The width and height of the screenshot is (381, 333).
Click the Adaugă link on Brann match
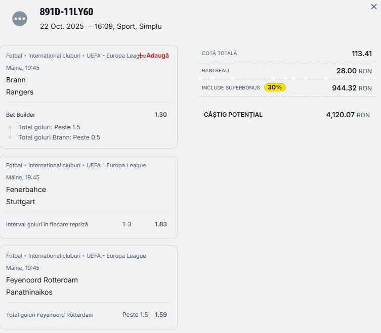(157, 56)
